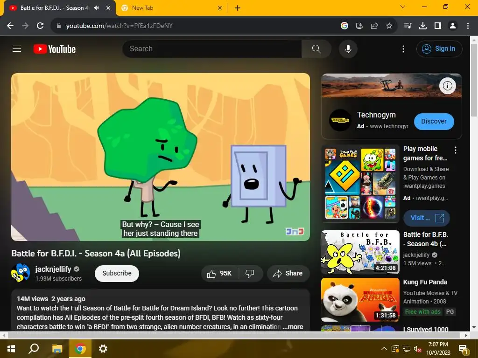Subscribe to jacknjellify channel

tap(117, 273)
